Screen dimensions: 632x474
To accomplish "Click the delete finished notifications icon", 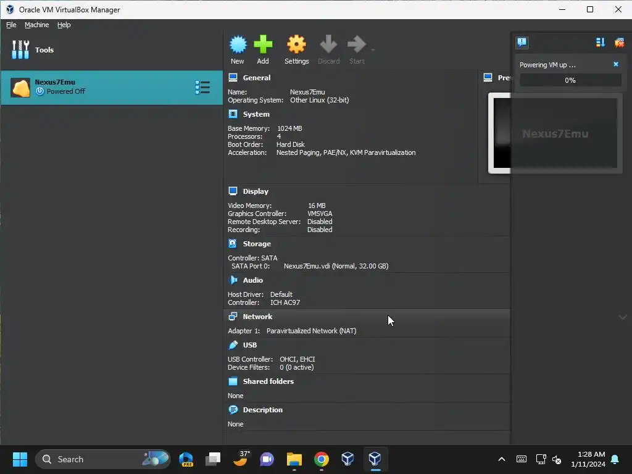I will (x=619, y=43).
